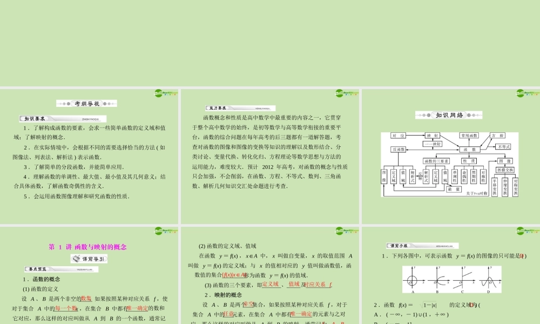
Task: Click line 5．会运用函数图像理解和研究函数的性质
Action: point(77,196)
